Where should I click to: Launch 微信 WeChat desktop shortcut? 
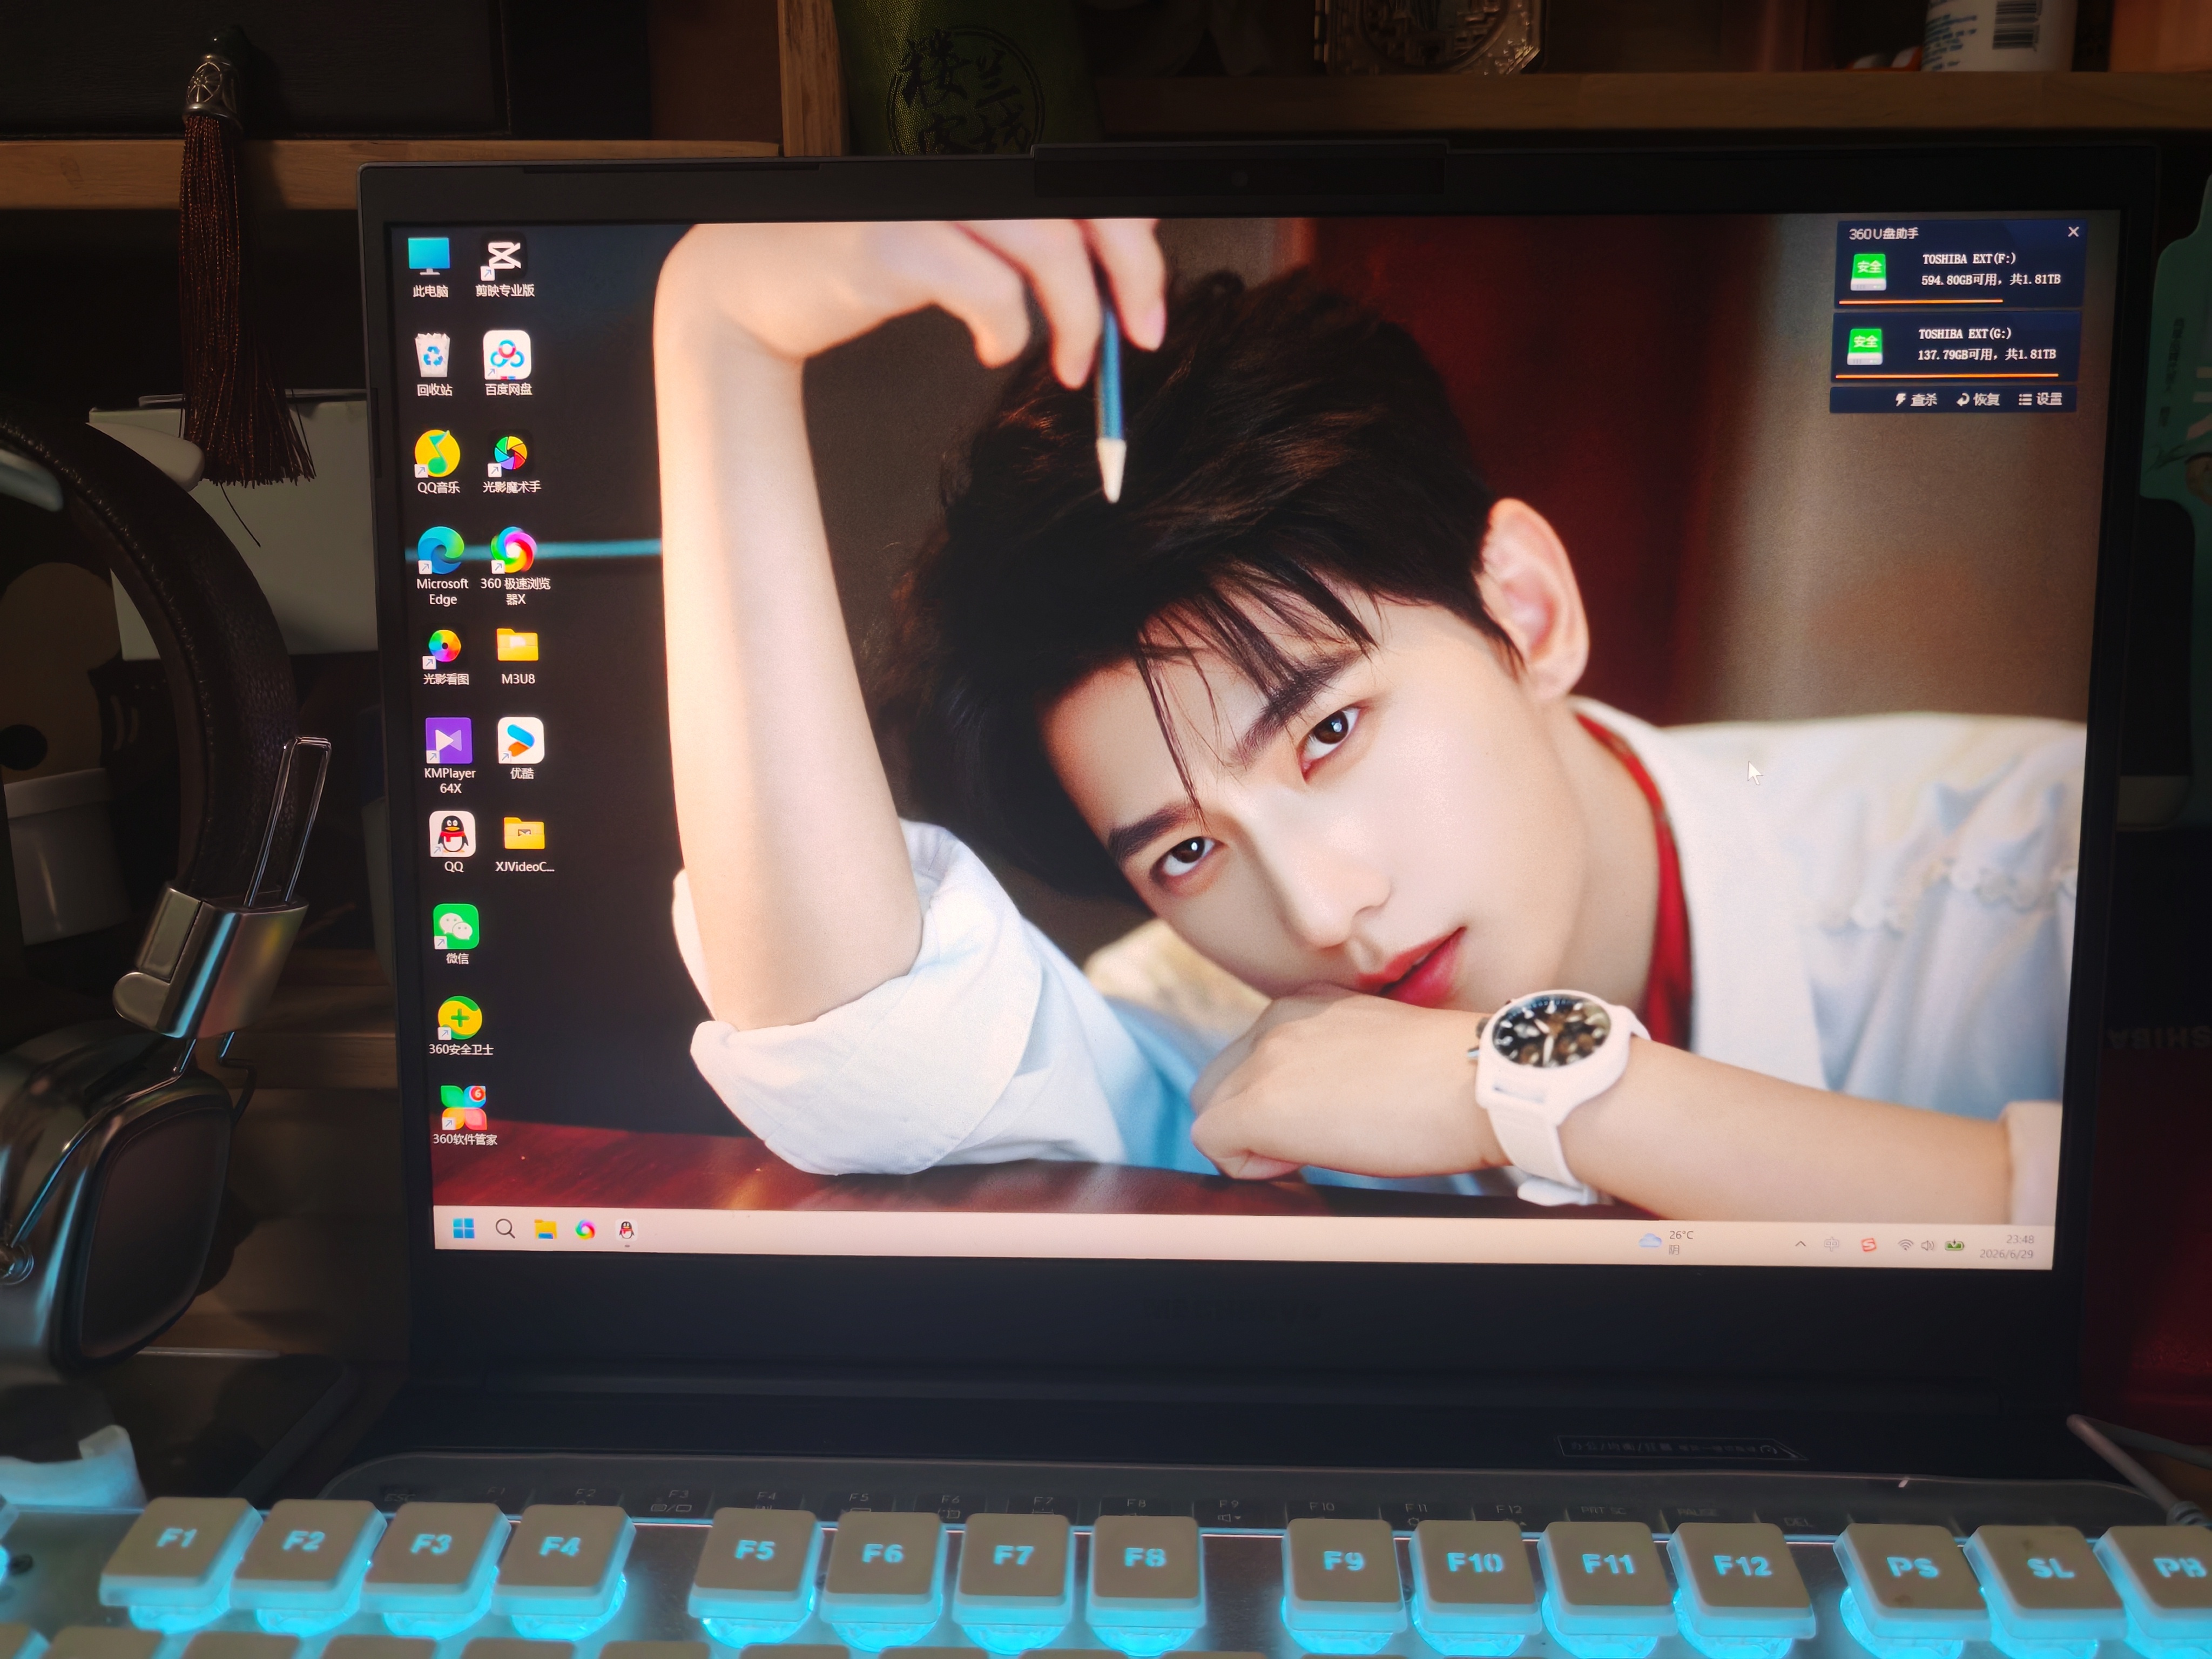click(x=456, y=934)
